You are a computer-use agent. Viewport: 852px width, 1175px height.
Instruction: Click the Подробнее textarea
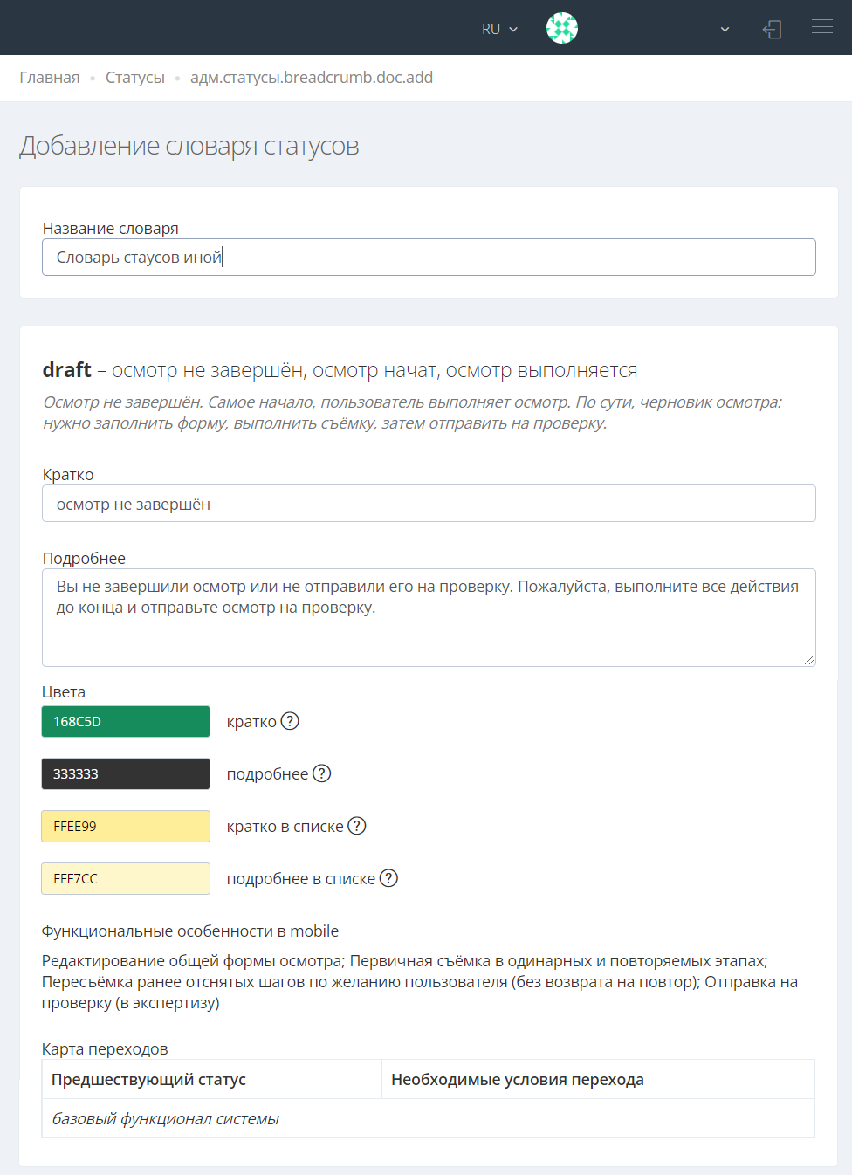(x=429, y=617)
